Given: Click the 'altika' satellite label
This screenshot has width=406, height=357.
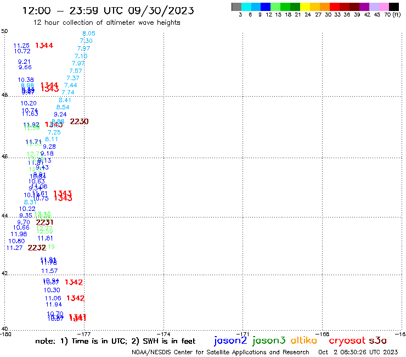Looking at the screenshot, I should [304, 340].
